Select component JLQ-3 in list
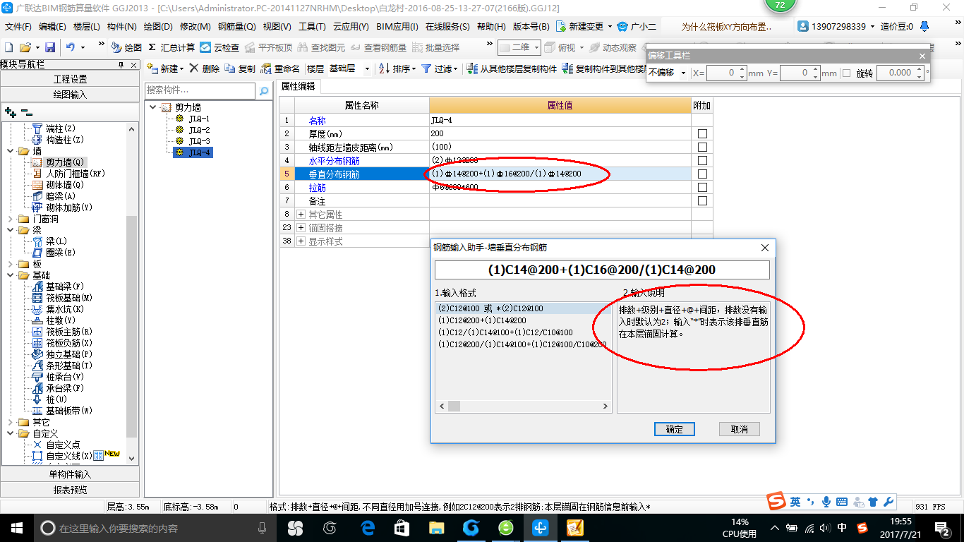The width and height of the screenshot is (964, 542). (x=193, y=141)
